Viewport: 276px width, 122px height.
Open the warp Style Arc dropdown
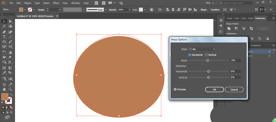tap(202, 49)
